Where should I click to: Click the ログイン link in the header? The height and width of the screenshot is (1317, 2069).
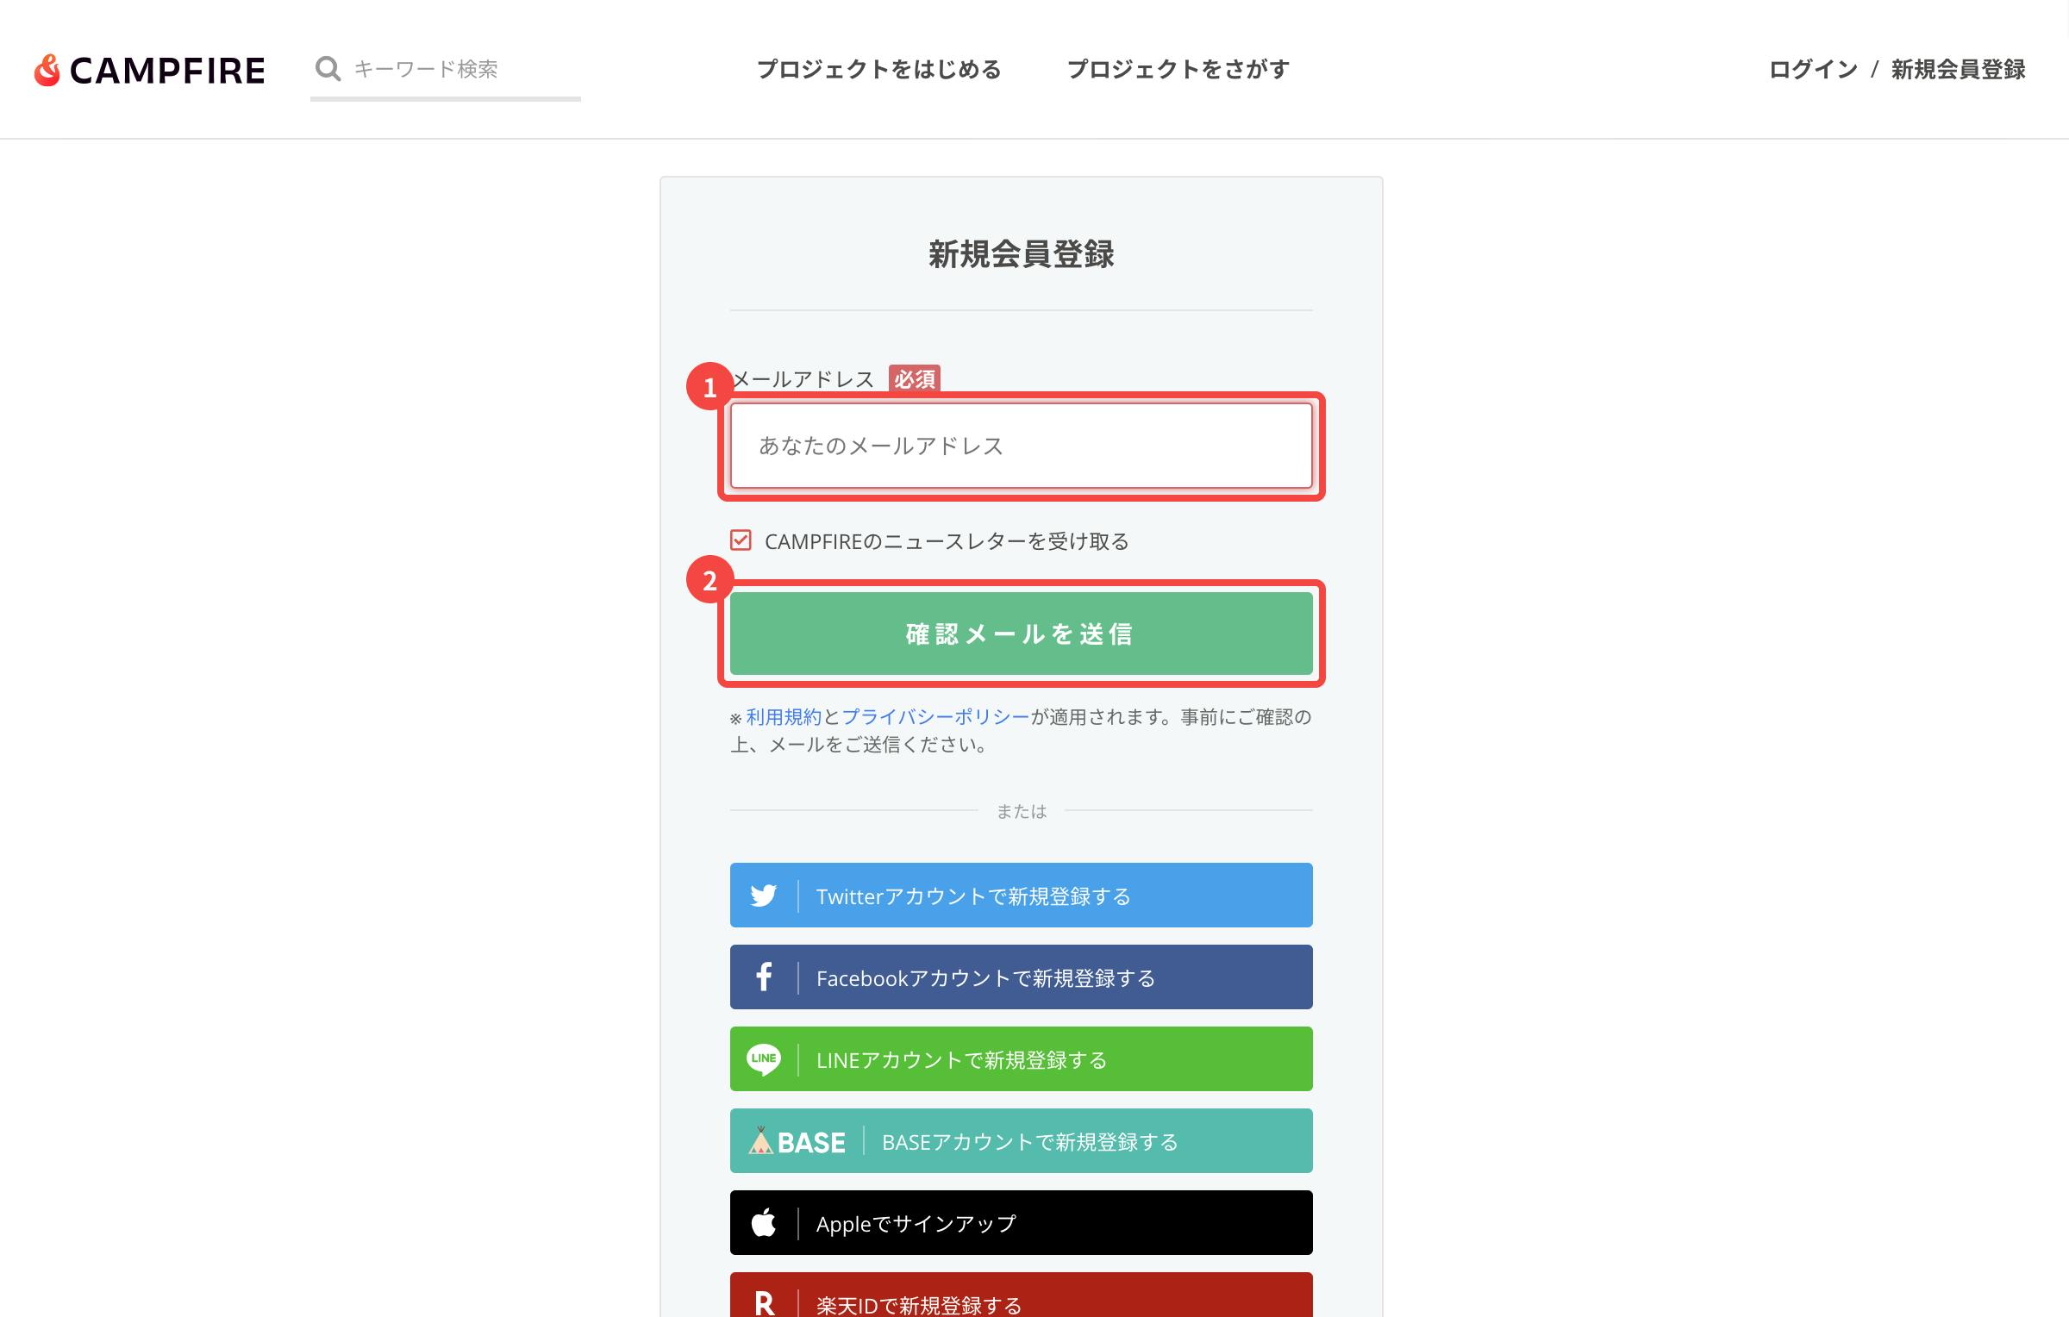point(1813,69)
